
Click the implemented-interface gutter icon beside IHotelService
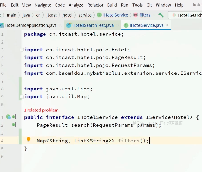pos(14,117)
